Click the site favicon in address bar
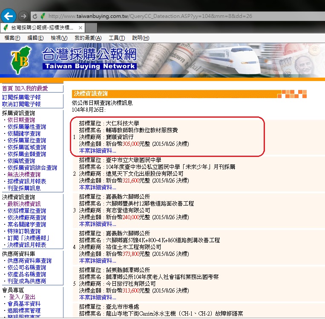325x319 pixels. click(43, 16)
